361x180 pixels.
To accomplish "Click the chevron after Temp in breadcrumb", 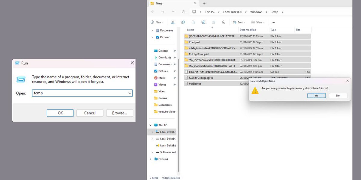I will point(283,12).
